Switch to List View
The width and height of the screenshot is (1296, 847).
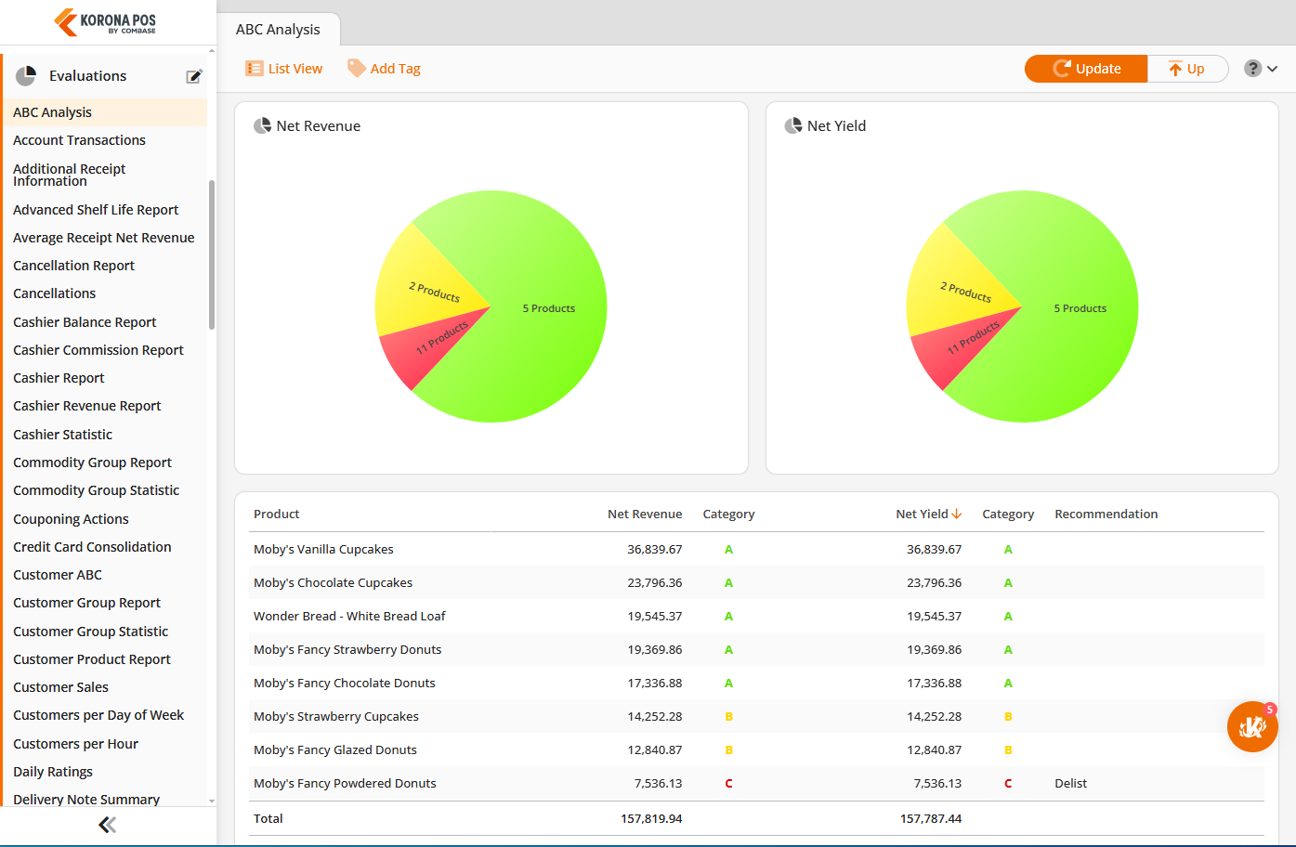coord(284,69)
